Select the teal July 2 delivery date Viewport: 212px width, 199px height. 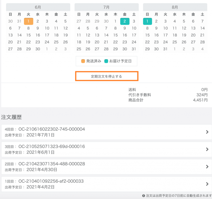[125, 21]
